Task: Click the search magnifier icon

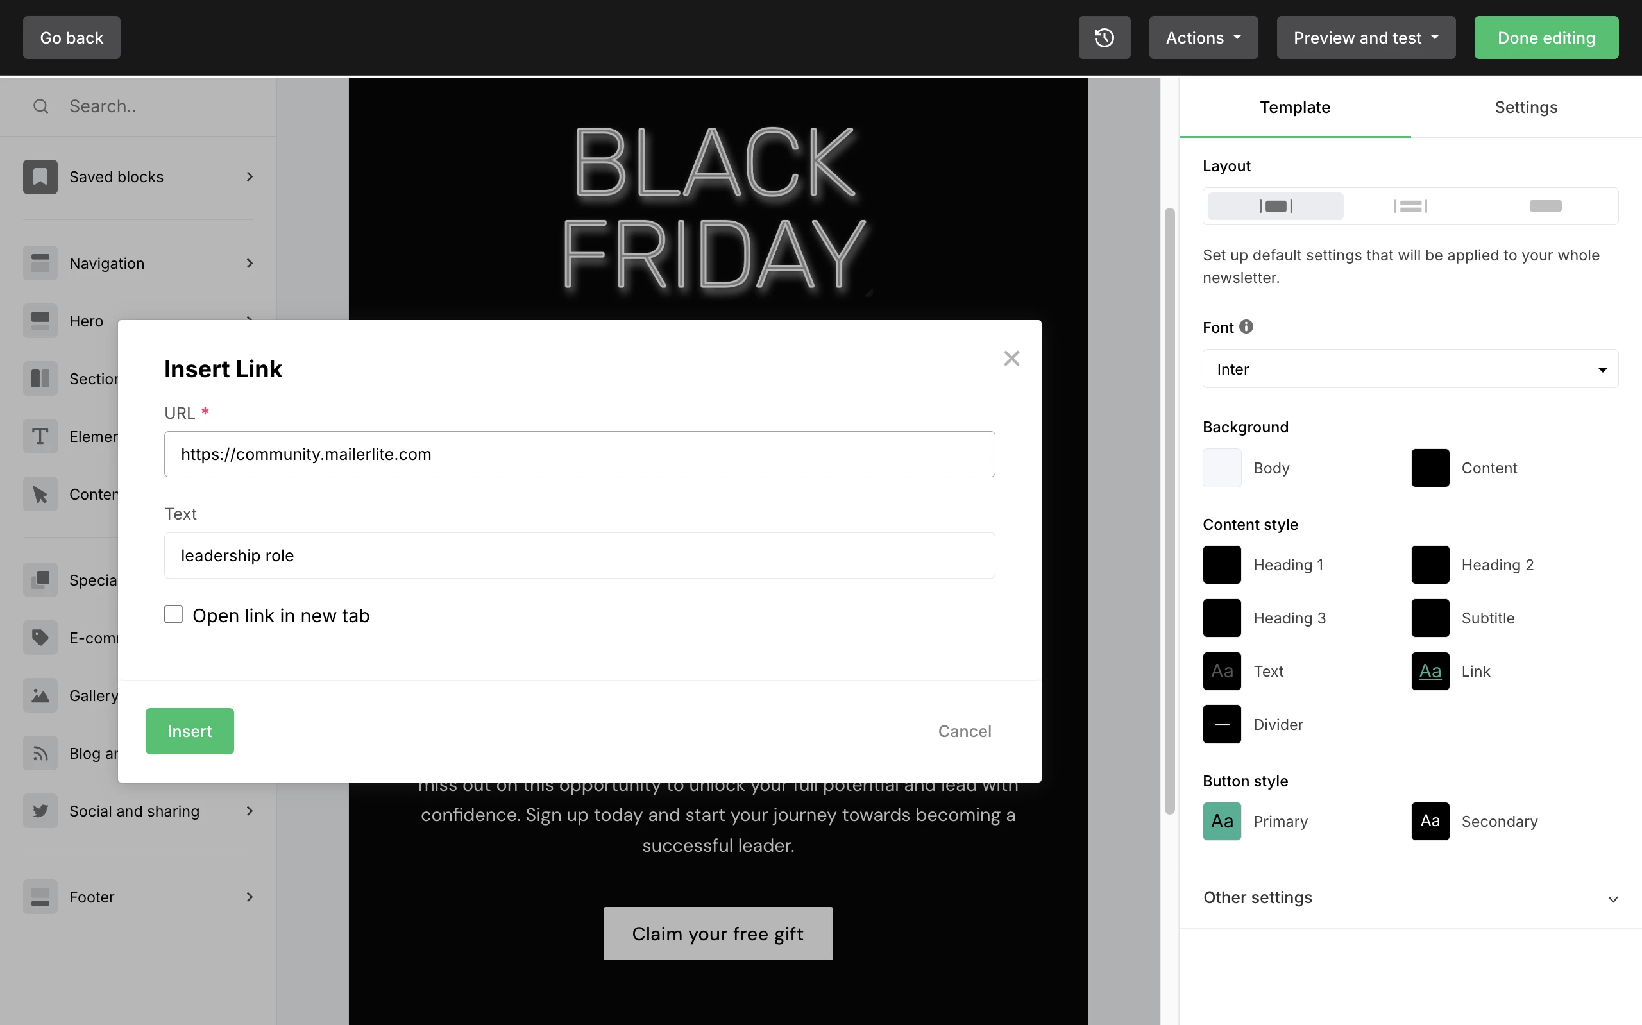Action: [40, 106]
